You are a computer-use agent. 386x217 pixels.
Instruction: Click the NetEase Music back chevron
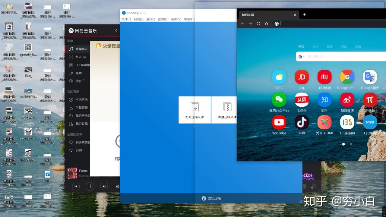pyautogui.click(x=116, y=30)
